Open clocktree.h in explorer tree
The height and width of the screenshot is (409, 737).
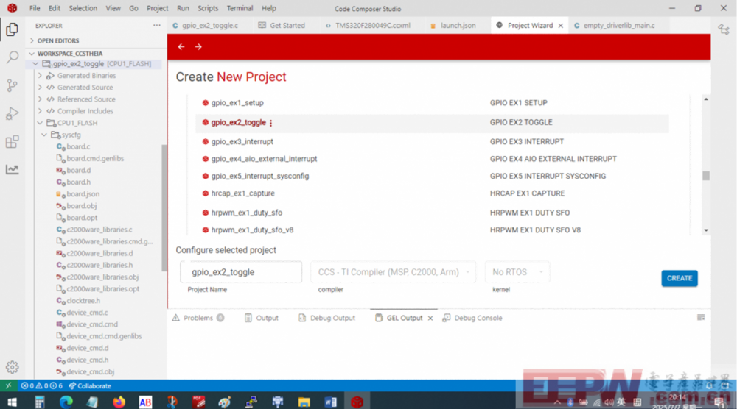click(83, 301)
